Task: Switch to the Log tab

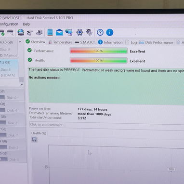Action: [x=131, y=42]
